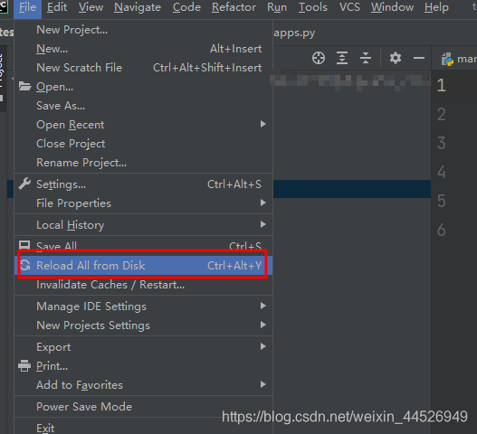The width and height of the screenshot is (477, 434).
Task: Expand the File Properties submenu arrow
Action: [x=263, y=203]
